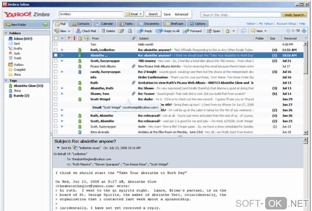312x211 pixels.
Task: Click the in:inbox search field
Action: pyautogui.click(x=91, y=14)
